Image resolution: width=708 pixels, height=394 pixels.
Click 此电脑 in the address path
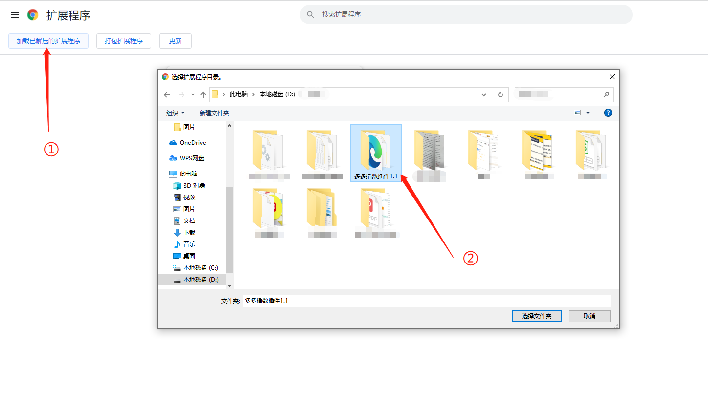239,94
